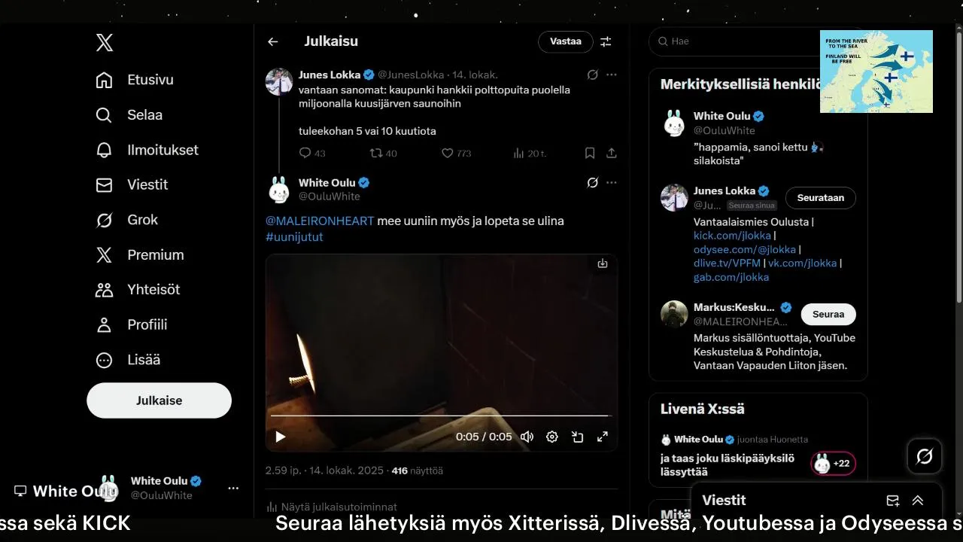Join live space with +22 listeners

point(833,463)
